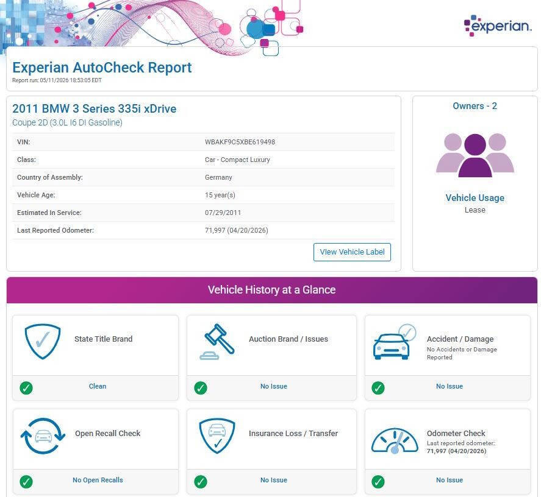This screenshot has height=497, width=541.
Task: Click No Issue under Accident / Damage
Action: [x=450, y=386]
